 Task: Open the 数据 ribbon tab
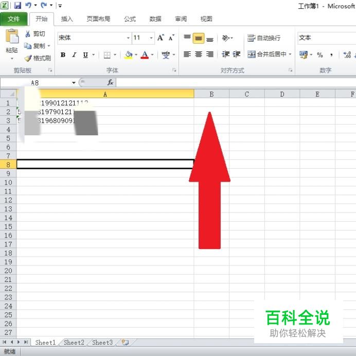point(155,19)
